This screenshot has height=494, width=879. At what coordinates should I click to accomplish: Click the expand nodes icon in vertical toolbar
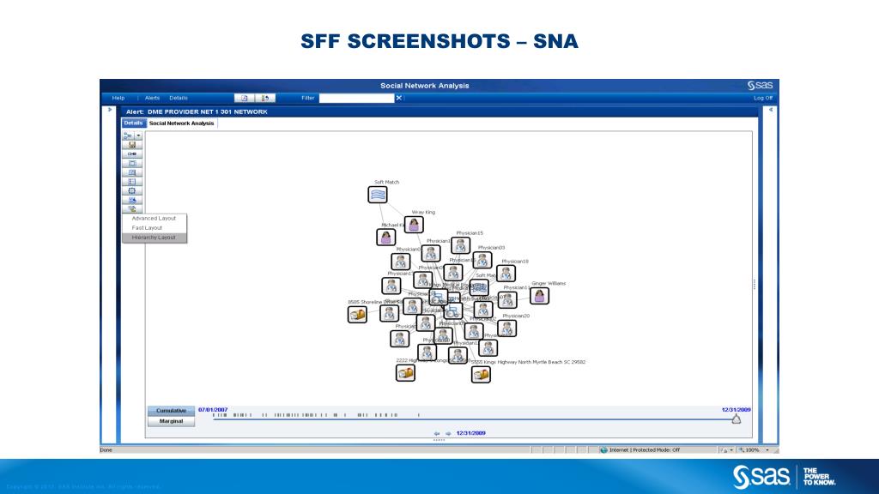[x=132, y=200]
